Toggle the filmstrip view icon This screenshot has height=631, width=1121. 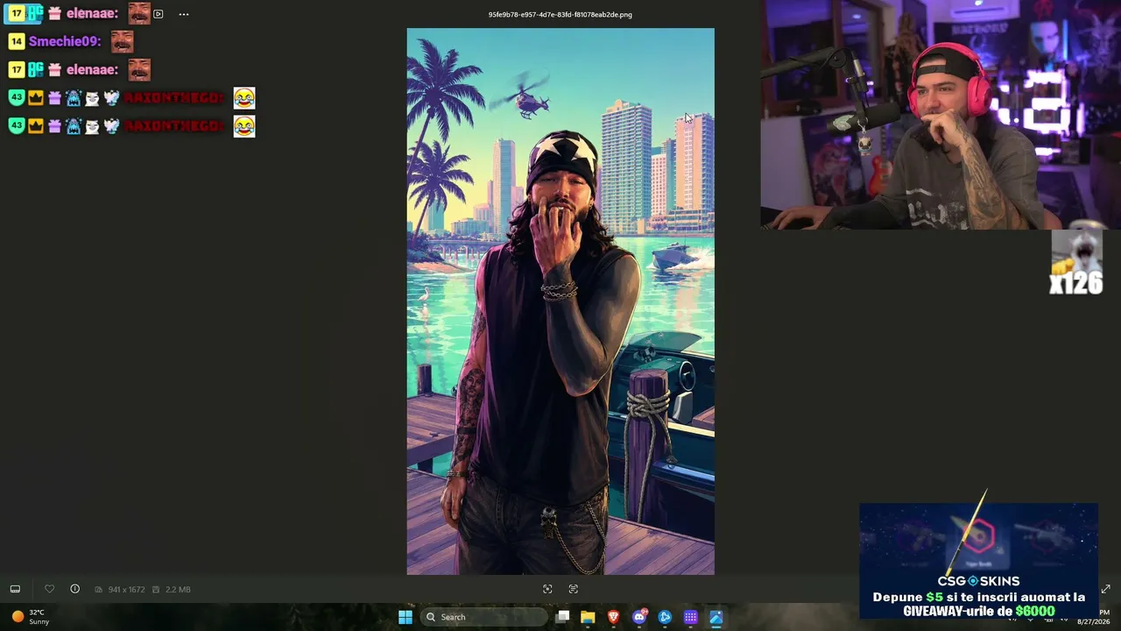15,589
